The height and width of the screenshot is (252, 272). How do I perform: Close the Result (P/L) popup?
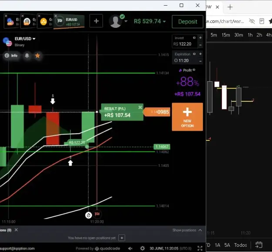pyautogui.click(x=140, y=107)
